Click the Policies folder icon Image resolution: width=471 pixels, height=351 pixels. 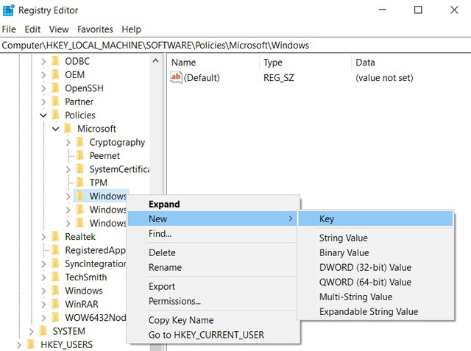(56, 115)
